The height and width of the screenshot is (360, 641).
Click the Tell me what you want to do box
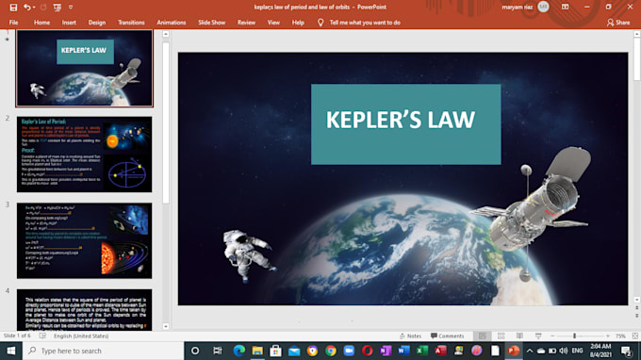click(365, 23)
